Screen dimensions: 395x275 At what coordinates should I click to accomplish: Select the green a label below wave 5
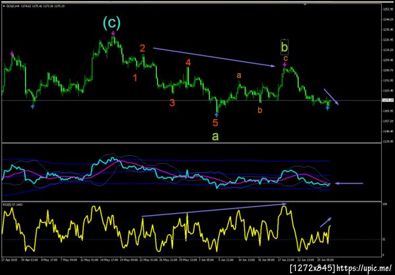215,136
